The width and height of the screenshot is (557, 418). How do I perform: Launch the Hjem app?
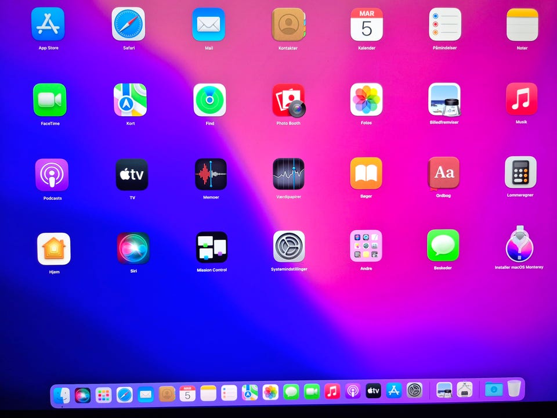[x=53, y=249]
